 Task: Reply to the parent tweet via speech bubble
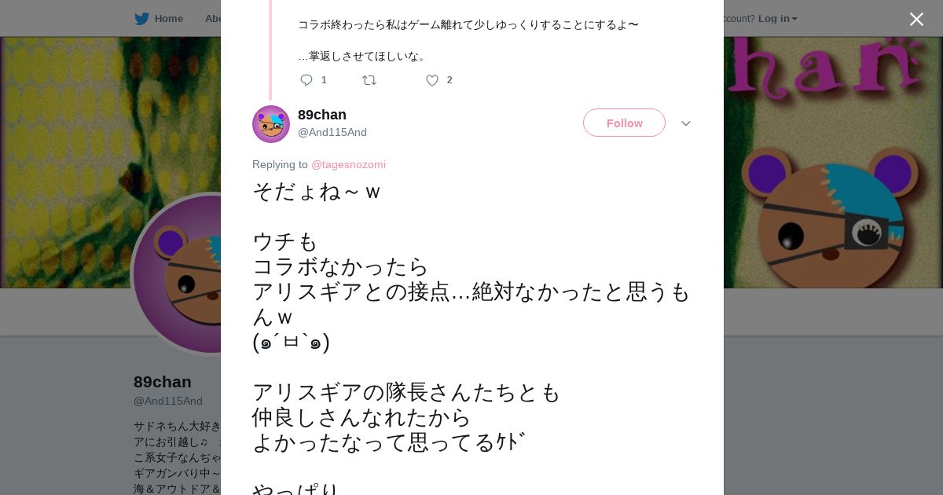pyautogui.click(x=306, y=80)
